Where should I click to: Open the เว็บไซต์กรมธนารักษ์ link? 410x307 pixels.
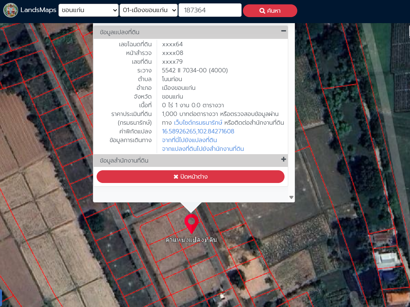click(198, 123)
